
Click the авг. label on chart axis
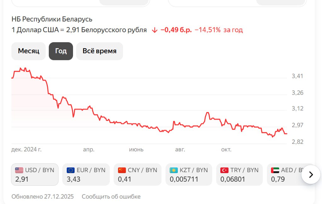180,150
